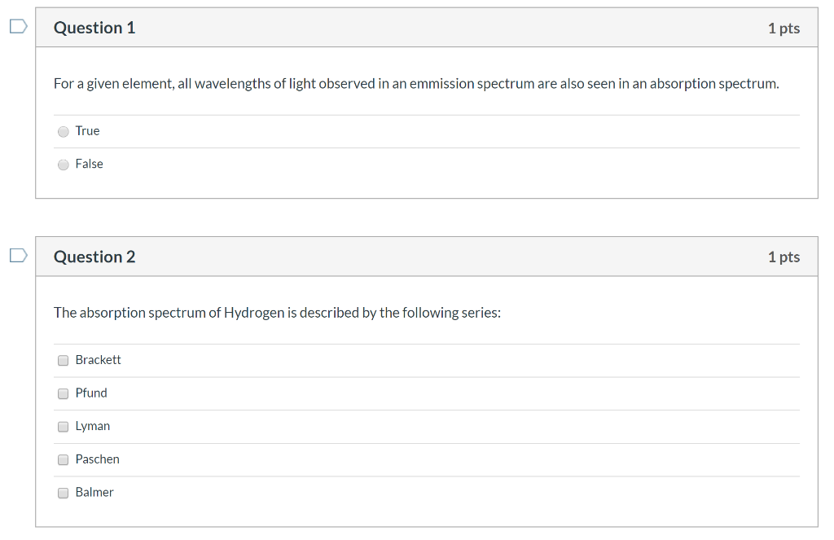This screenshot has height=540, width=834.
Task: Check the Paschen checkbox
Action: (63, 459)
